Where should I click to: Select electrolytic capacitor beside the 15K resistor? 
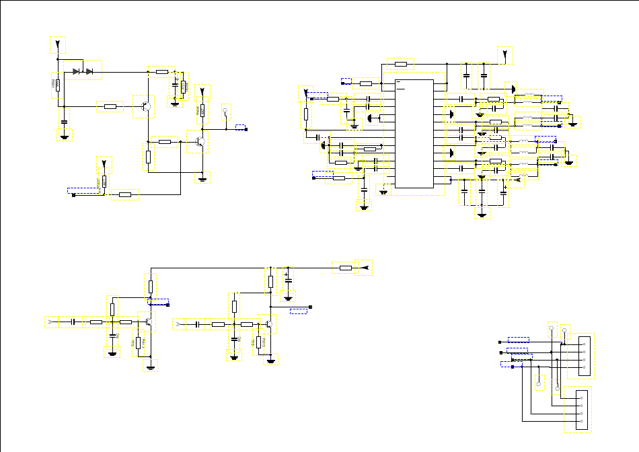pos(175,85)
